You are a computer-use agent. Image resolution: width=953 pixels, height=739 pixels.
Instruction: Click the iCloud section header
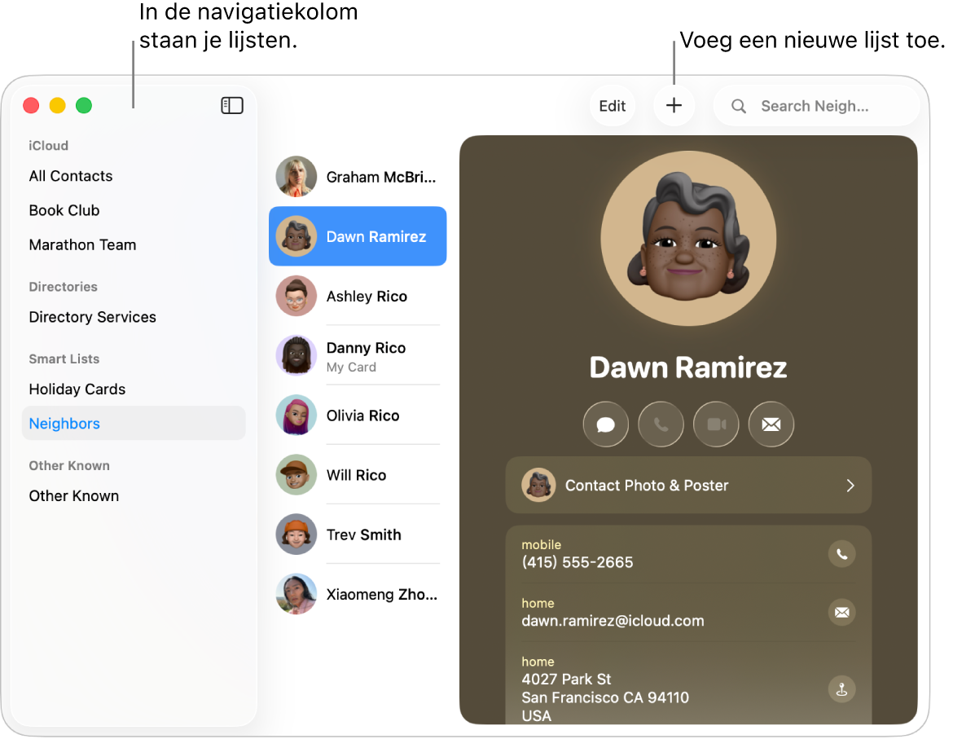point(49,146)
